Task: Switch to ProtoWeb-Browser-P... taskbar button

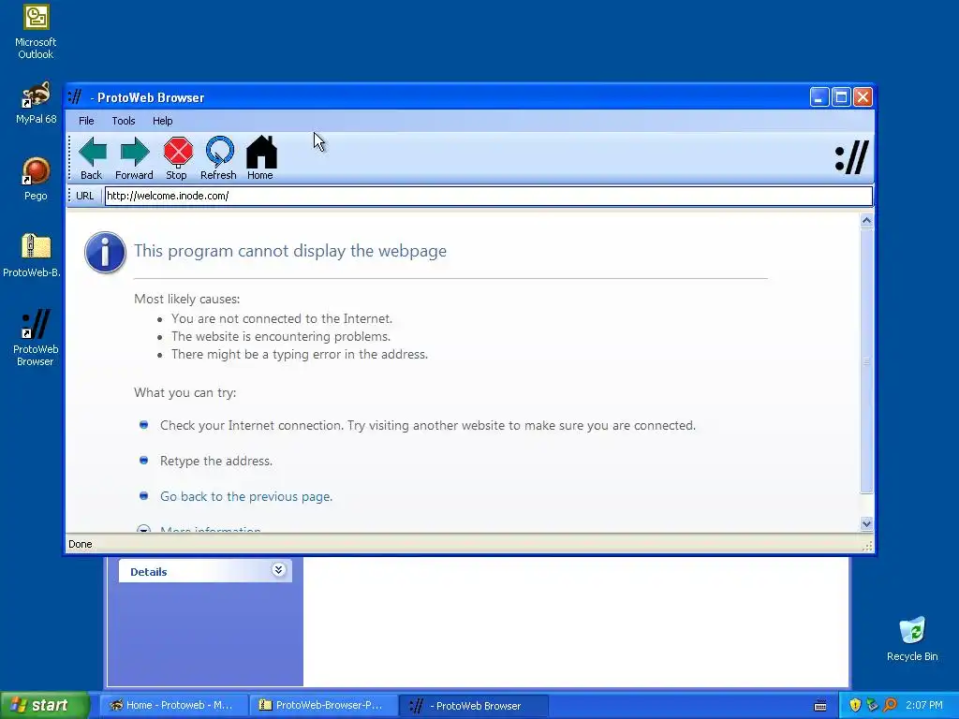Action: pyautogui.click(x=323, y=706)
